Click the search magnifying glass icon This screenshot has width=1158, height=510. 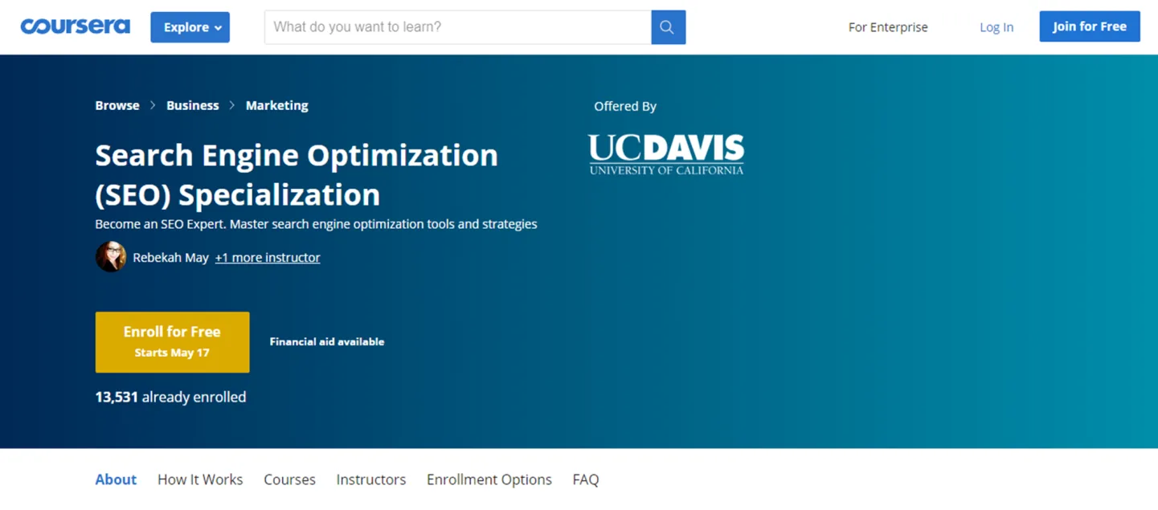point(667,27)
